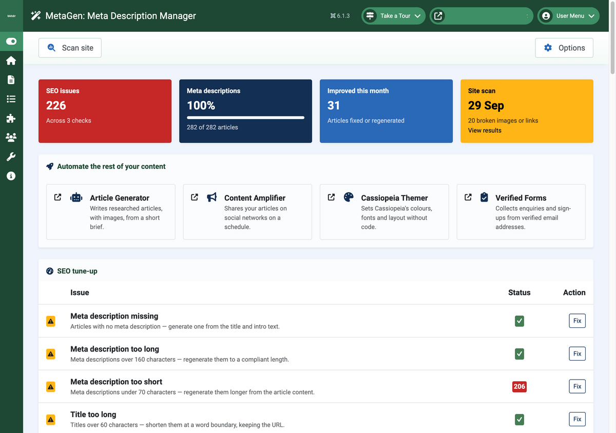The image size is (616, 433).
Task: Click the Joomla version 6.1.3 badge
Action: (340, 16)
